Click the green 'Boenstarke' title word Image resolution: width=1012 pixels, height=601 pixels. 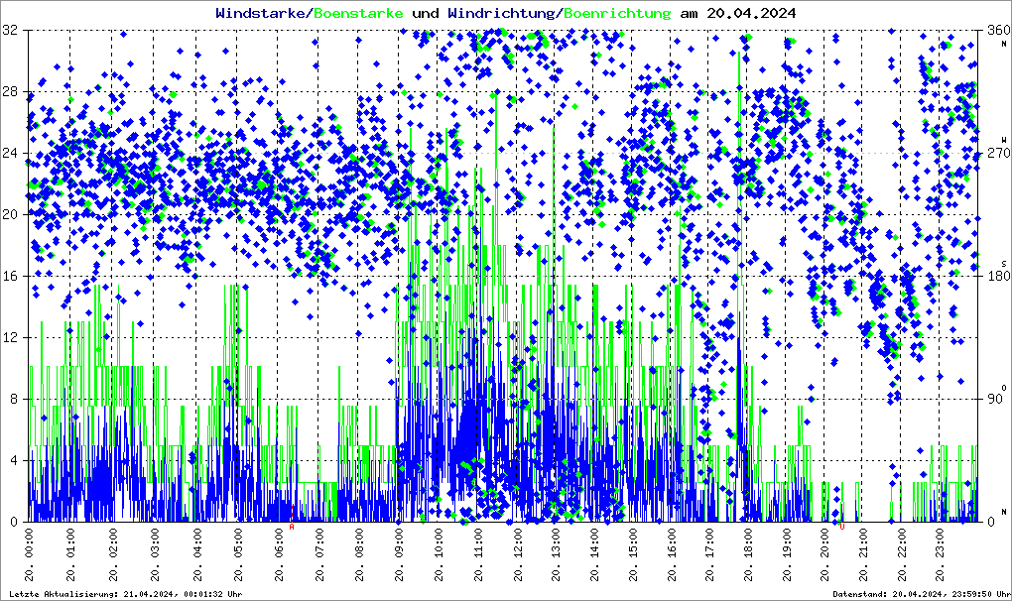[x=358, y=13]
